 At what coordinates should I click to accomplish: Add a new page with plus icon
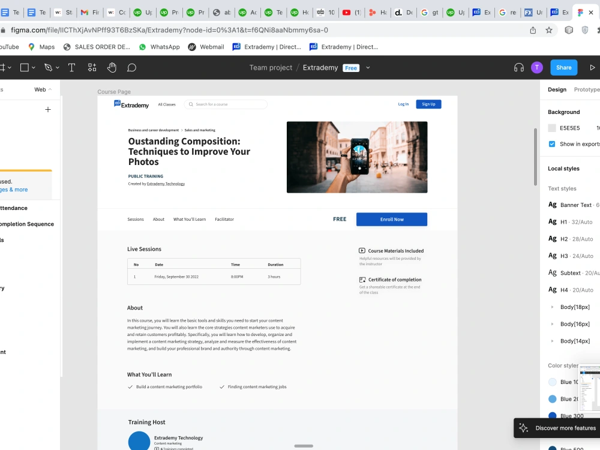click(48, 109)
